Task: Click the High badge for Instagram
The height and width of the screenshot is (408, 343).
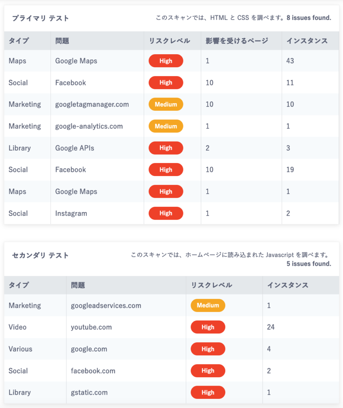Action: (166, 214)
